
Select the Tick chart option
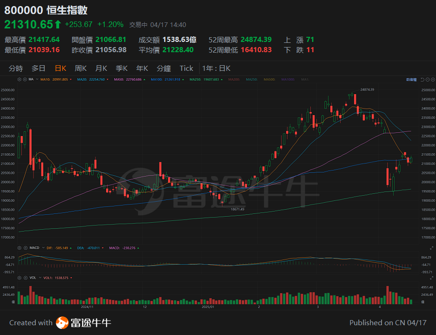[186, 68]
